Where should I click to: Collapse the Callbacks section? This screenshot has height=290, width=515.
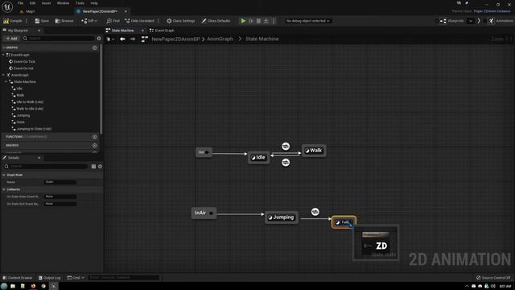pyautogui.click(x=3, y=189)
